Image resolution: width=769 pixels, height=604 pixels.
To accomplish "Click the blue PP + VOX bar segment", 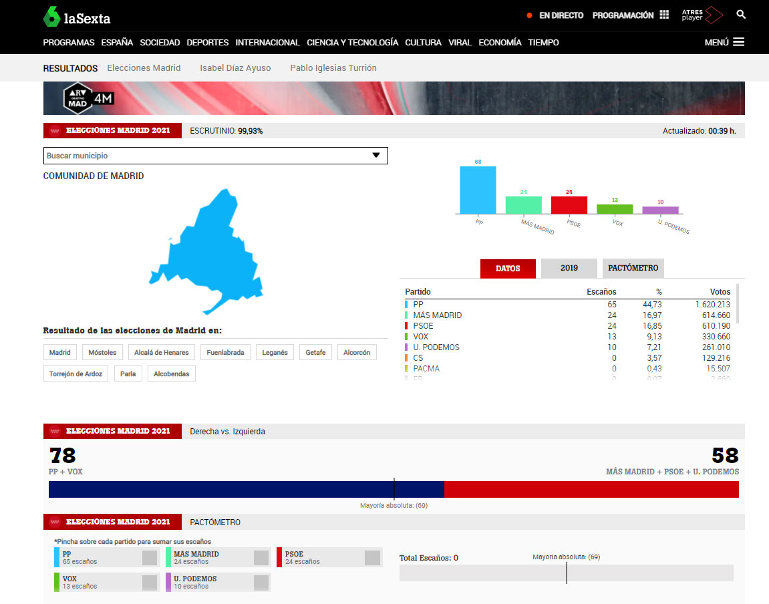I will point(246,489).
